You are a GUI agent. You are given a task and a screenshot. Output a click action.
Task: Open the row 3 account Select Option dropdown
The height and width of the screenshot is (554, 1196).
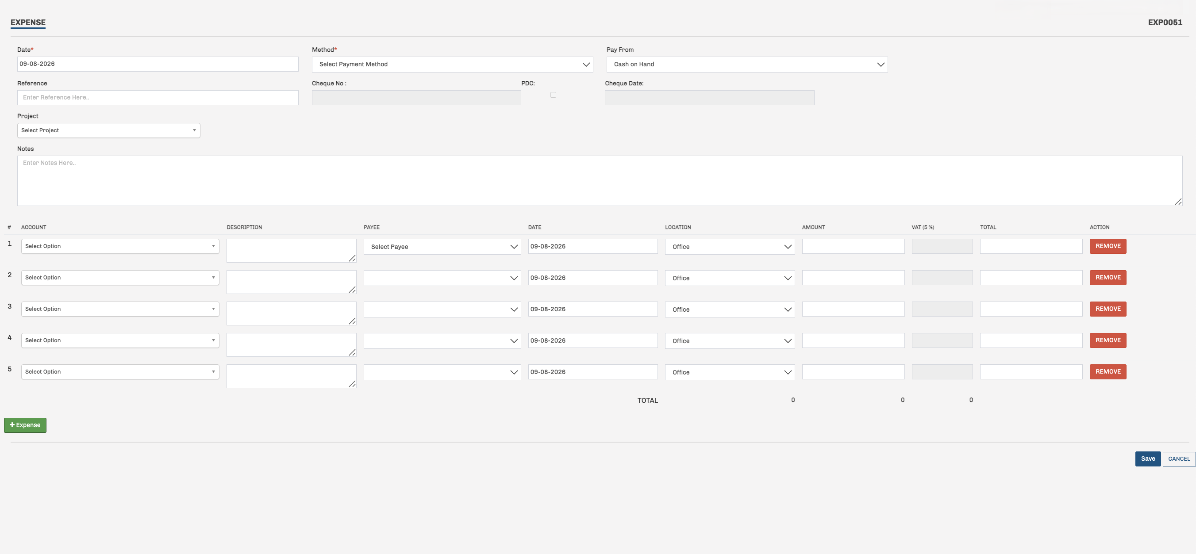pyautogui.click(x=120, y=309)
